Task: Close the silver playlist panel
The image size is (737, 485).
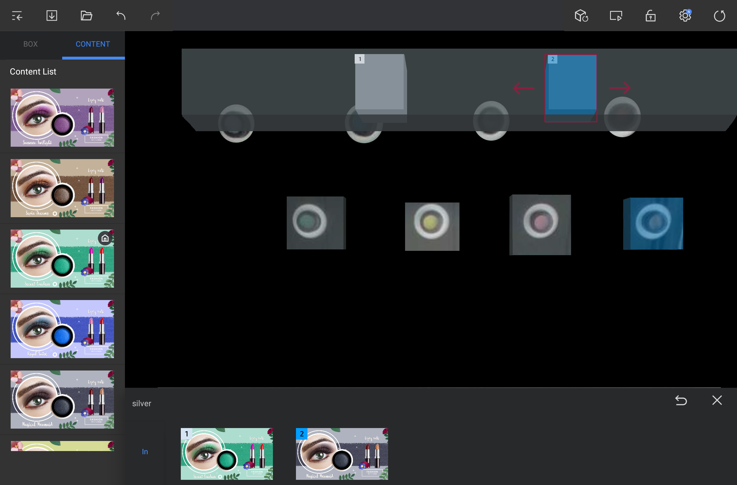Action: [717, 400]
